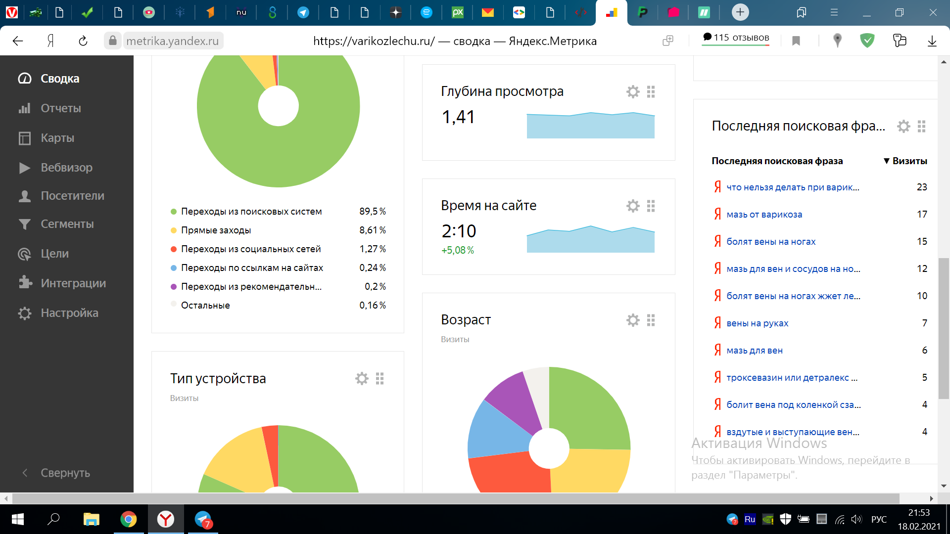Click address field metrika.yandex.ru
Viewport: 950px width, 534px height.
point(172,41)
